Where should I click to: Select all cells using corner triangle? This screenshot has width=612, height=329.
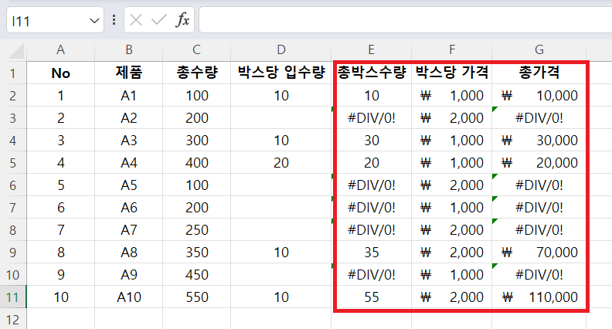pyautogui.click(x=16, y=51)
